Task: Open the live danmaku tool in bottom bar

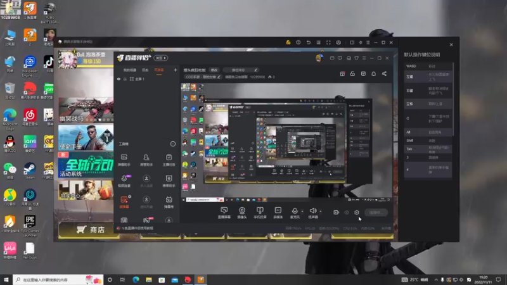Action: (224, 213)
